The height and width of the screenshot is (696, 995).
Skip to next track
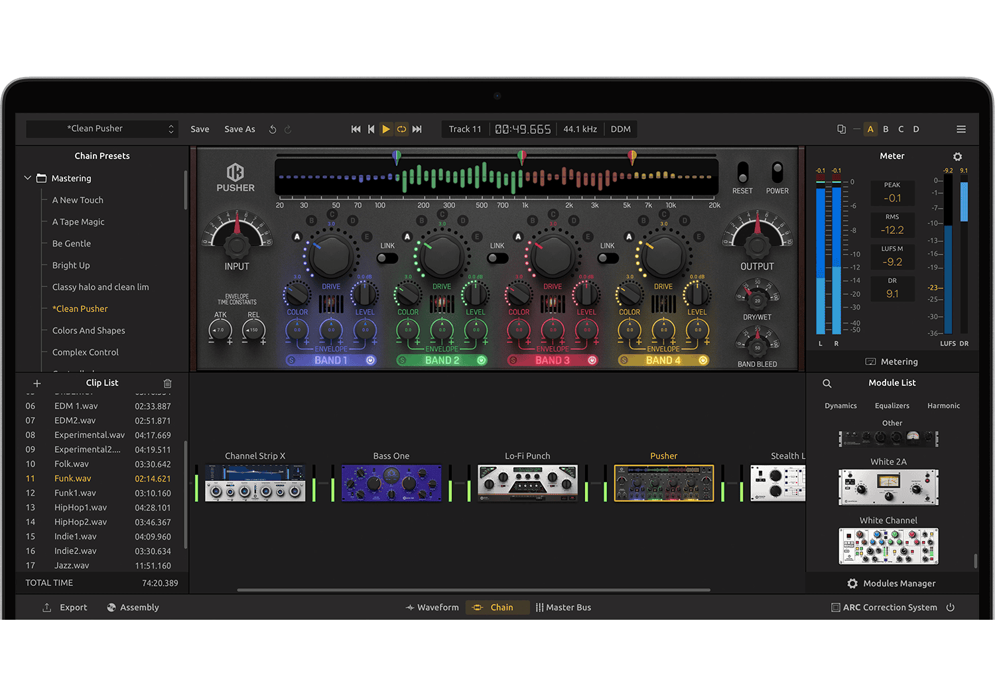(x=417, y=129)
